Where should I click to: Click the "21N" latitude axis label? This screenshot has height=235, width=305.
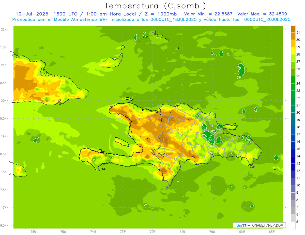coord(4,65)
